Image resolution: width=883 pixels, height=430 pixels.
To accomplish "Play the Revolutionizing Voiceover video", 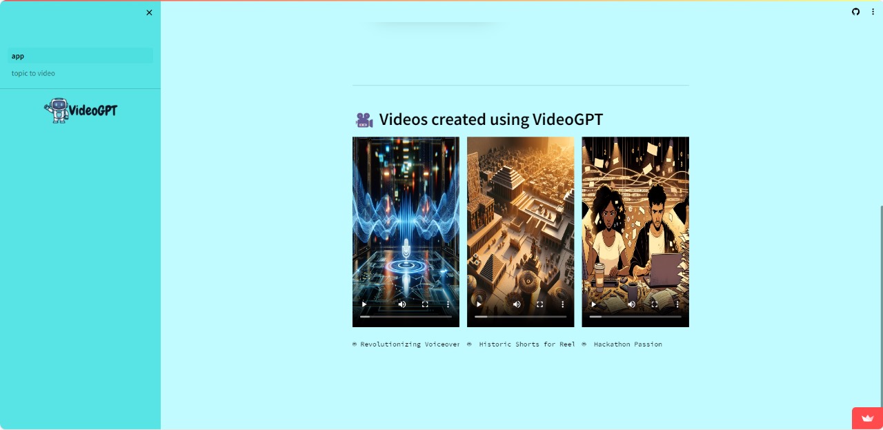I will click(x=364, y=304).
